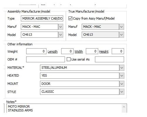The image size is (147, 117).
Task: Expand the MATERIAL dropdown arrow
Action: [122, 68]
